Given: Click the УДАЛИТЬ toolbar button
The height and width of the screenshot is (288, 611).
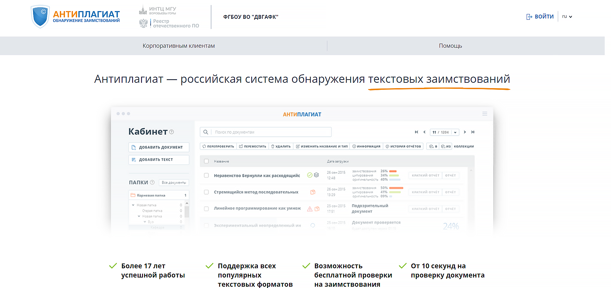Looking at the screenshot, I should (281, 146).
